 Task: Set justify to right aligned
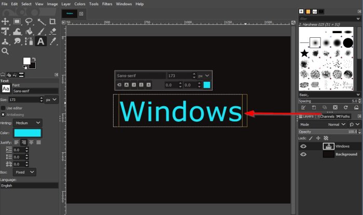[24, 142]
